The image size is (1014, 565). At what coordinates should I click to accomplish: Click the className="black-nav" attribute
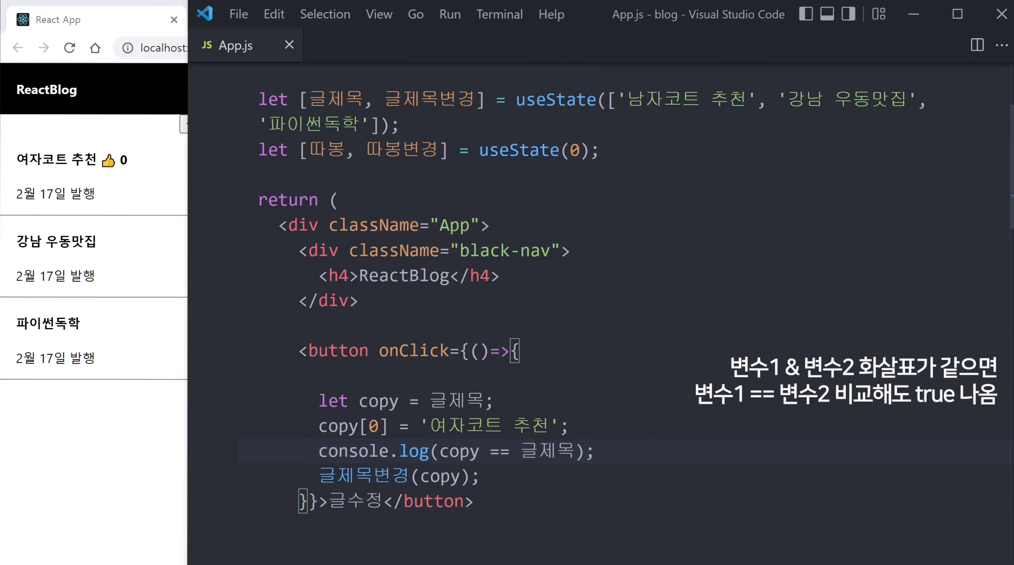click(x=454, y=250)
